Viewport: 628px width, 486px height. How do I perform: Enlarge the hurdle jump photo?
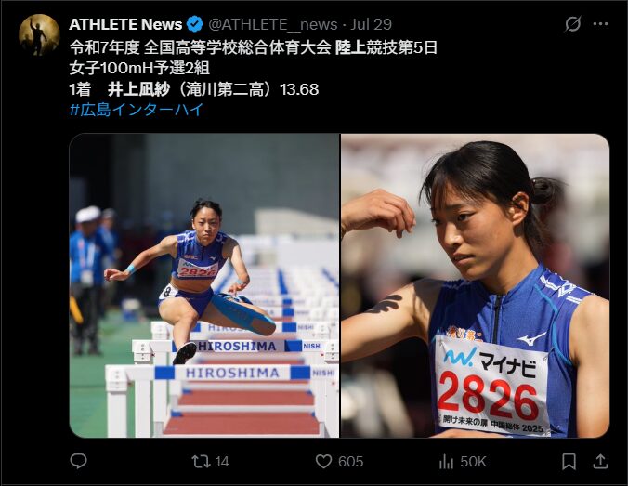[204, 285]
